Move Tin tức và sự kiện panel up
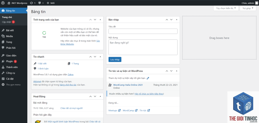Viewport: 259px width, 123px height. (x=167, y=71)
